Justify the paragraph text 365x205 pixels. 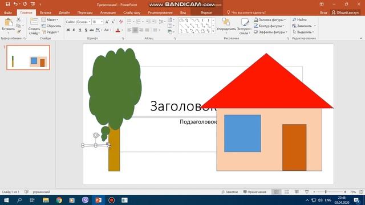click(x=147, y=30)
